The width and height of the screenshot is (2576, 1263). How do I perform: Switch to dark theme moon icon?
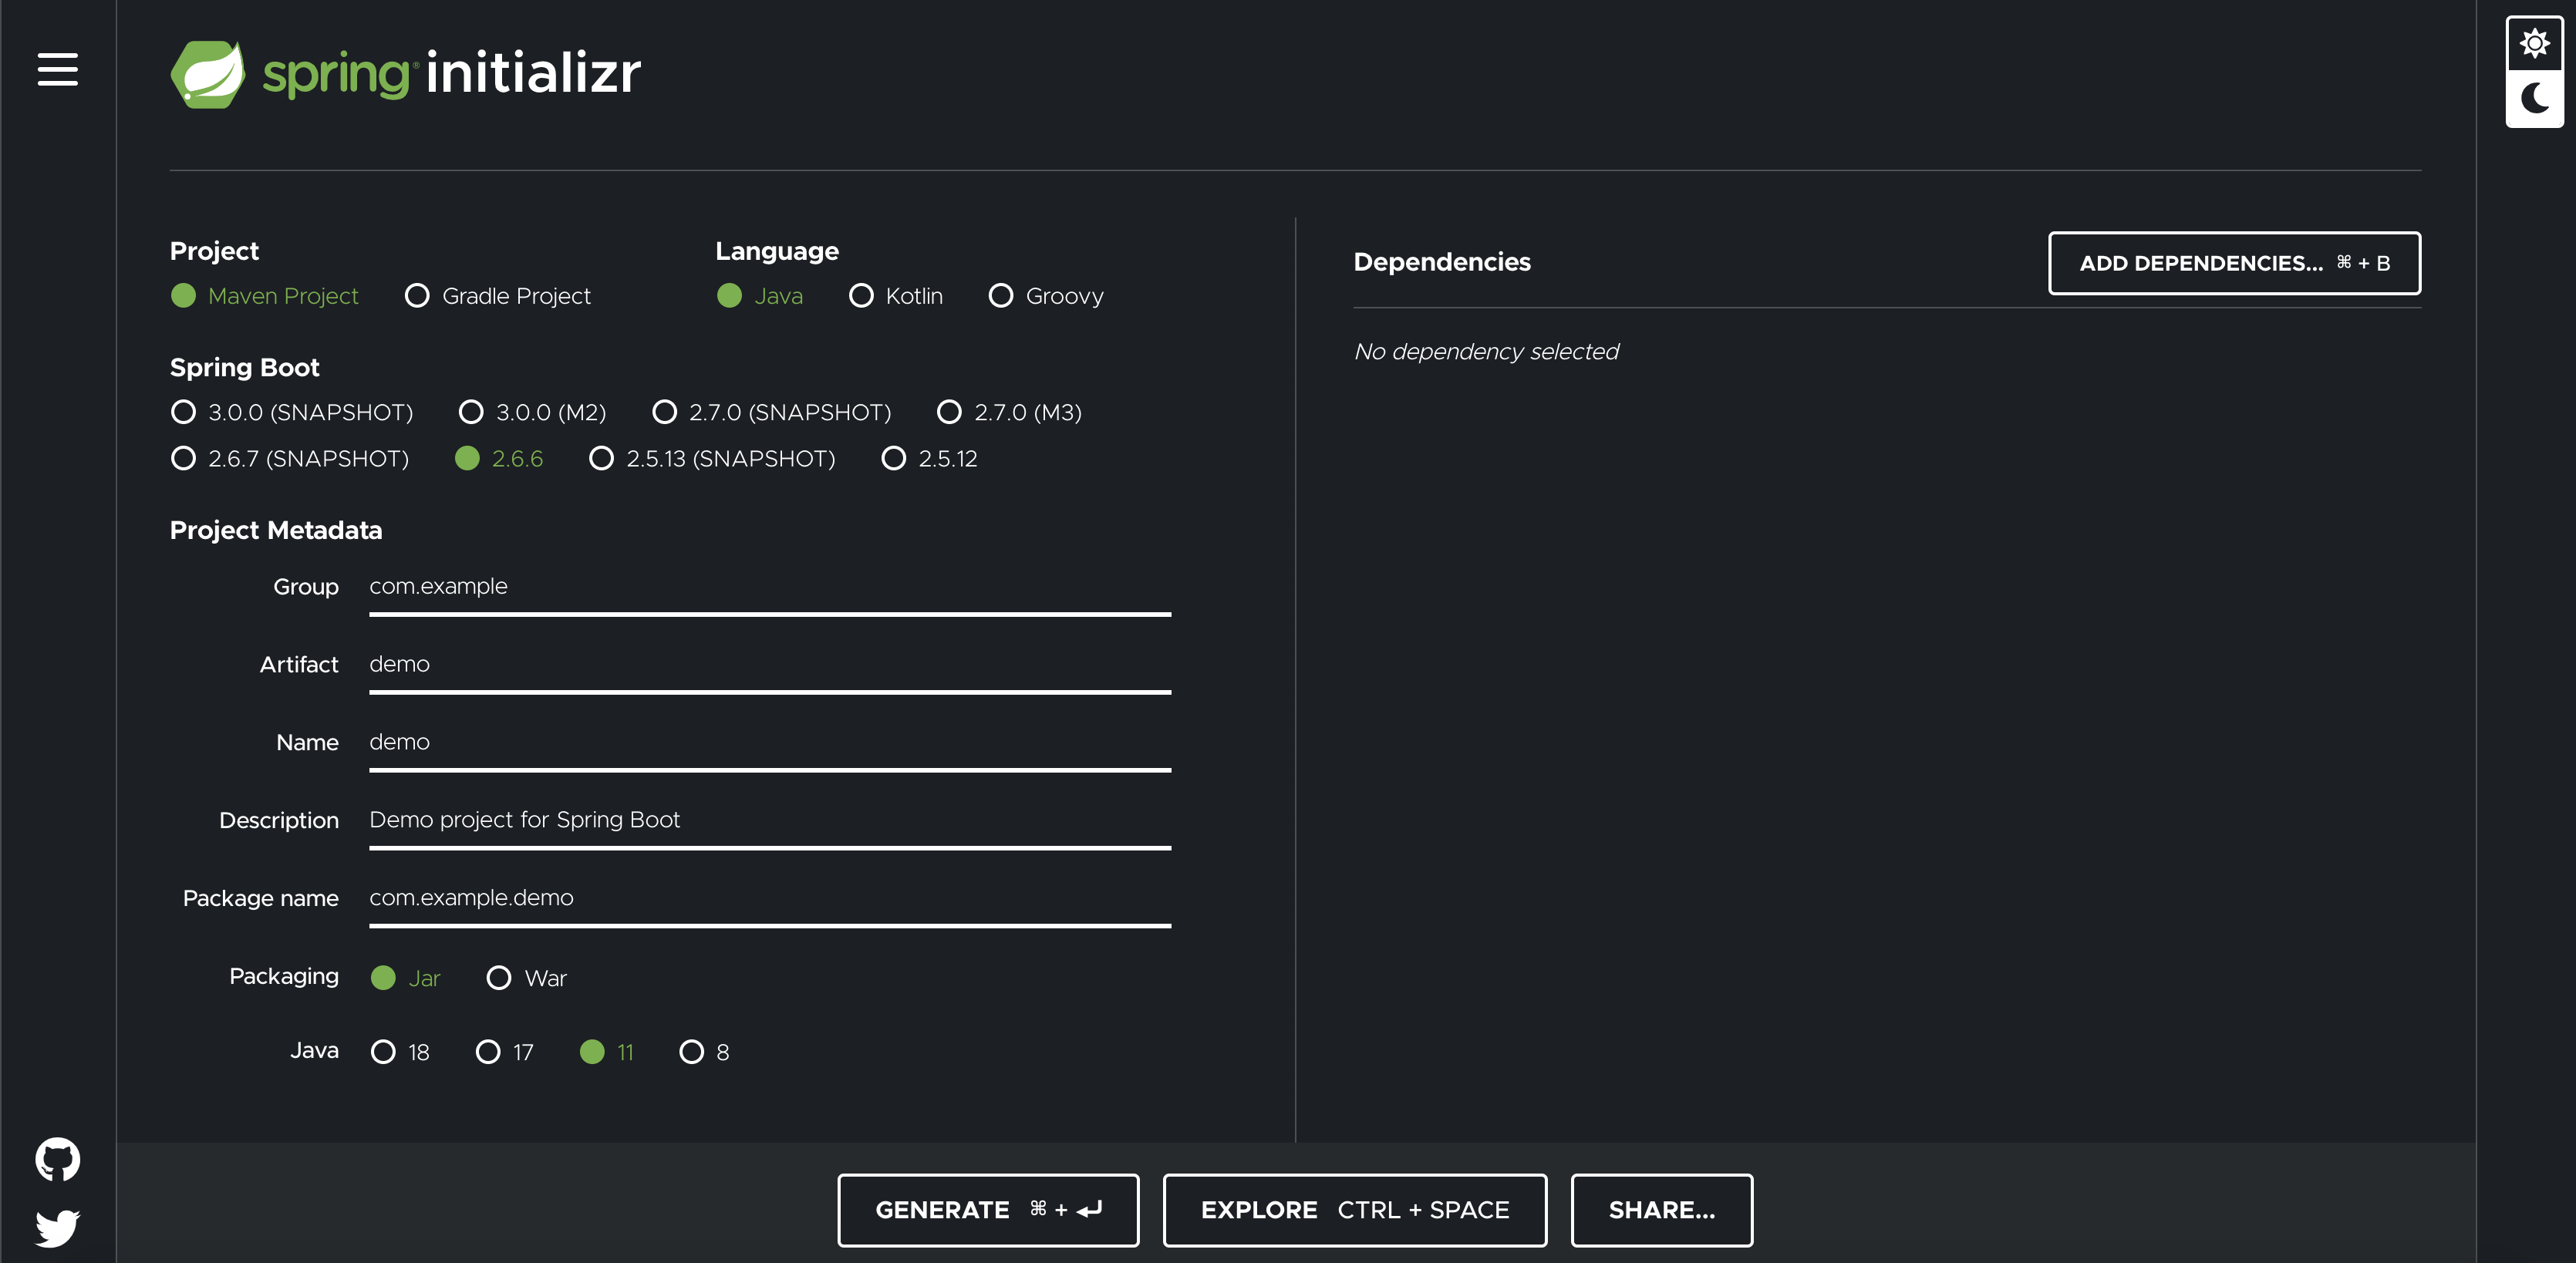pyautogui.click(x=2534, y=98)
